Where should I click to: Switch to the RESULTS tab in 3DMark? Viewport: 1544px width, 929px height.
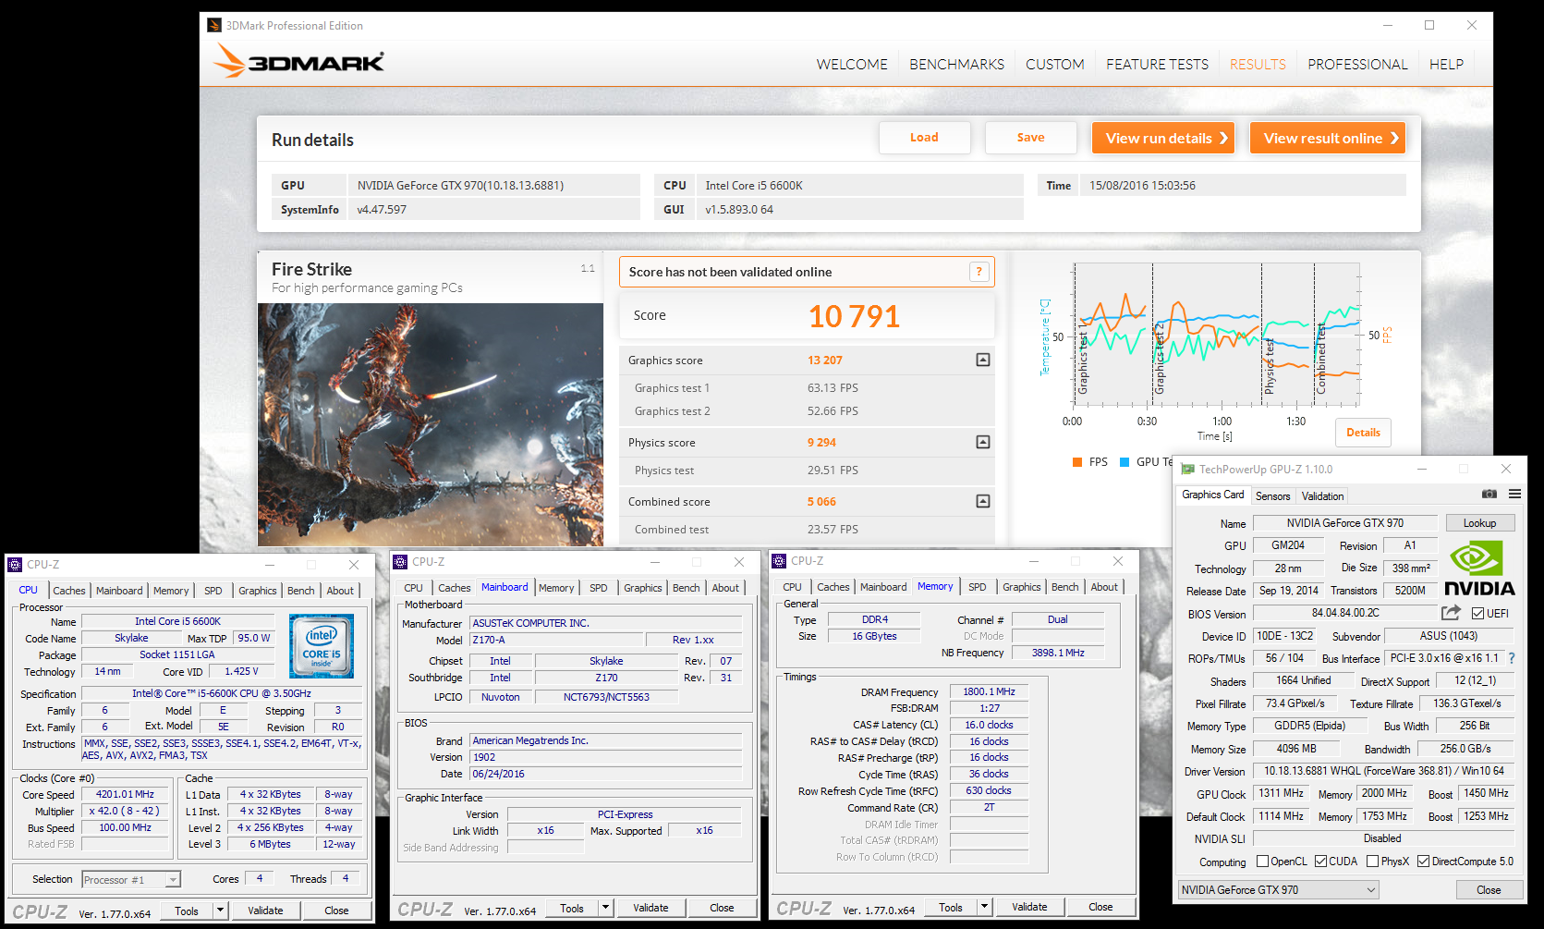tap(1258, 65)
